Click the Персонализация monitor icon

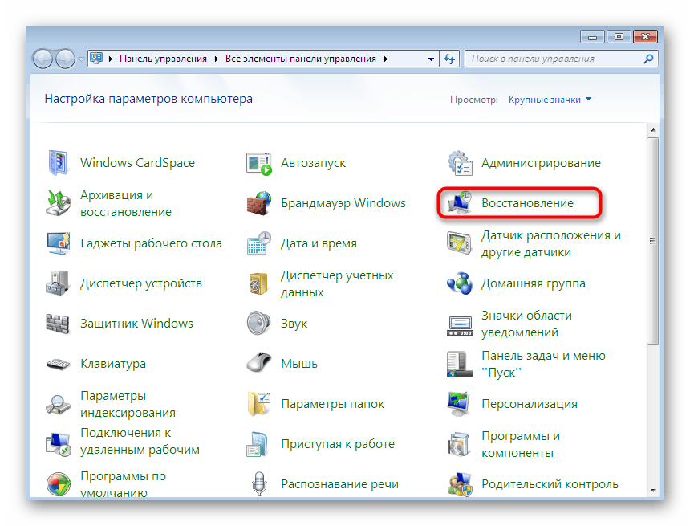point(460,404)
